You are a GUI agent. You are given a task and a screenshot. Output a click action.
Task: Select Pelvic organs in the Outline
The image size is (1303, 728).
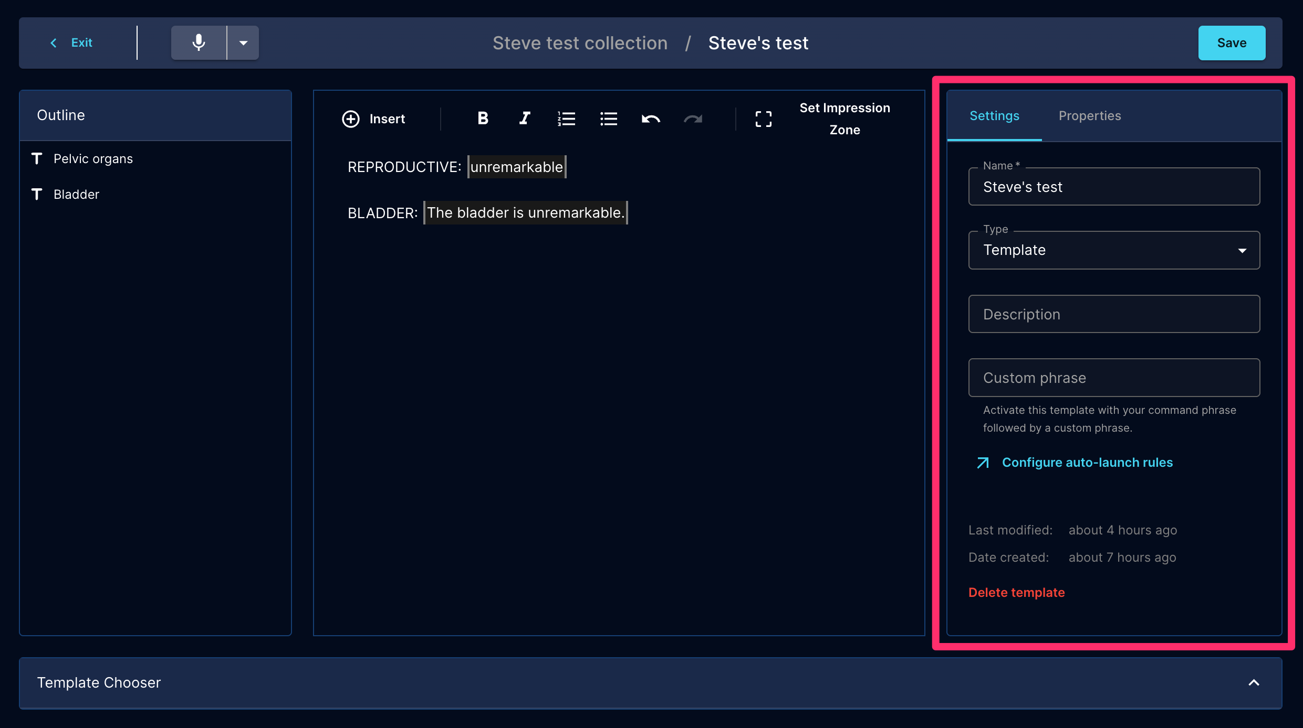click(93, 159)
